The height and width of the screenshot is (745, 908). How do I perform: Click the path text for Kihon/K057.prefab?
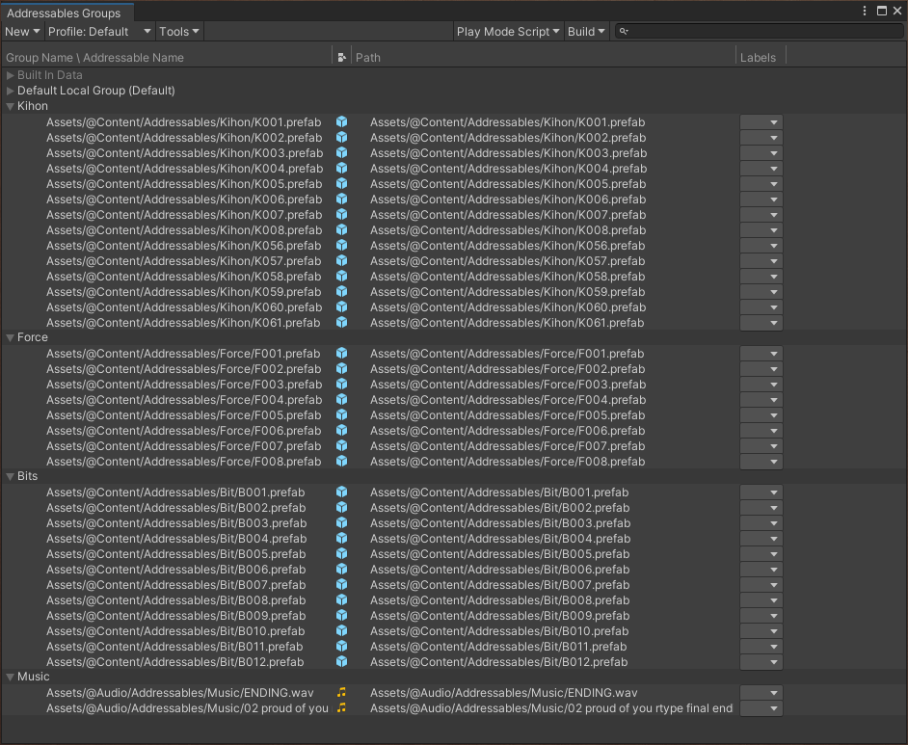point(507,260)
